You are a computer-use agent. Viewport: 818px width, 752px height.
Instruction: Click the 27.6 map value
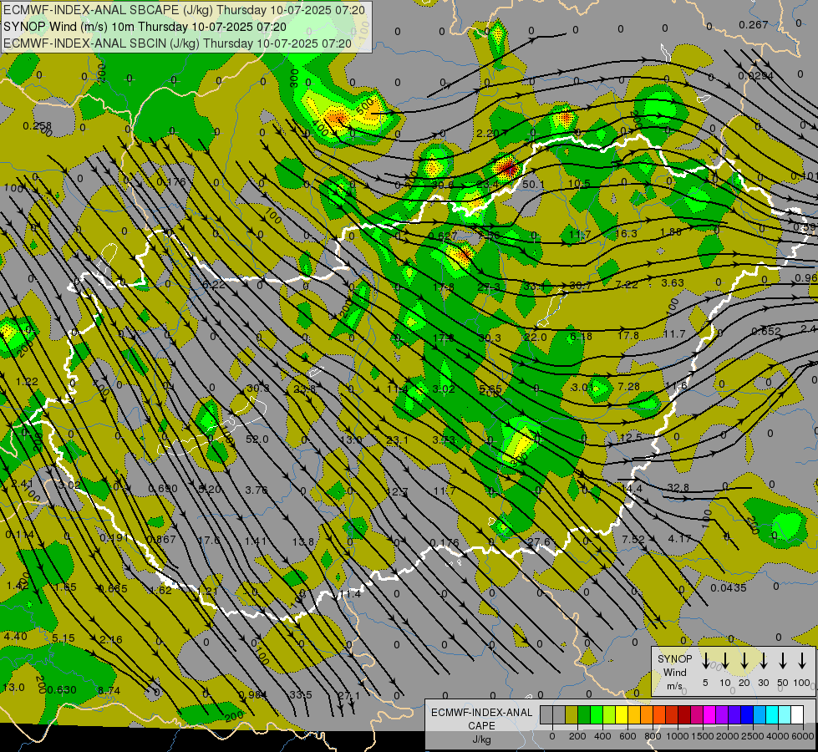(539, 541)
